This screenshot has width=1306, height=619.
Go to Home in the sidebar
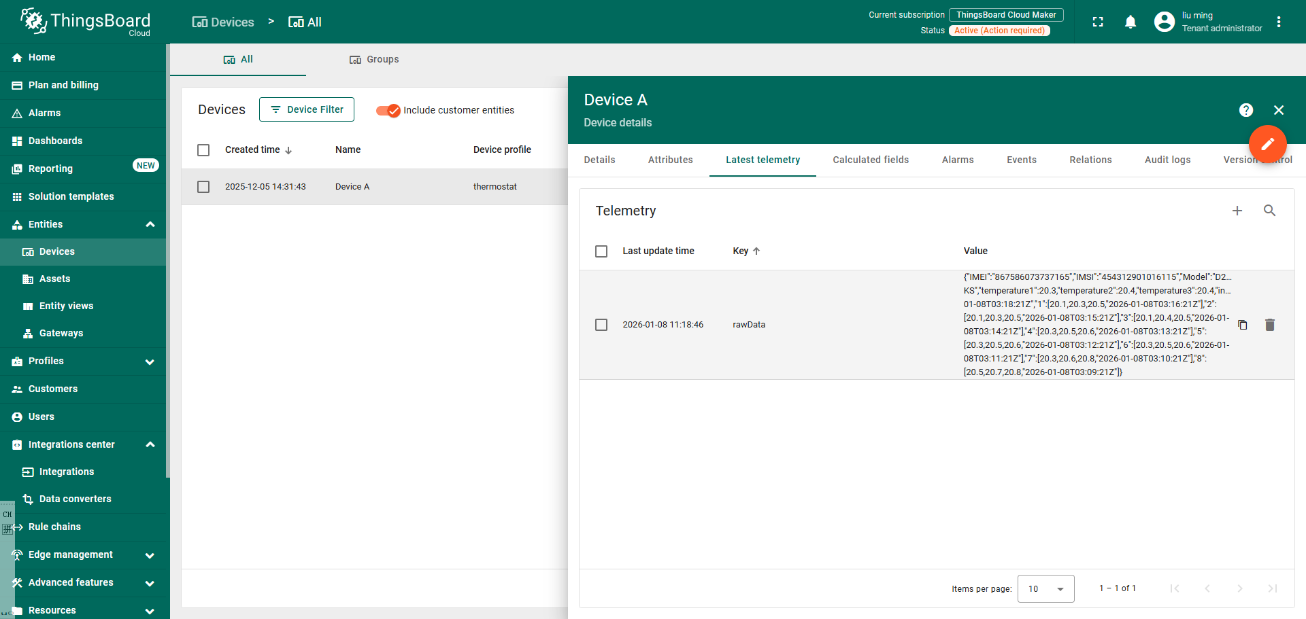point(83,58)
